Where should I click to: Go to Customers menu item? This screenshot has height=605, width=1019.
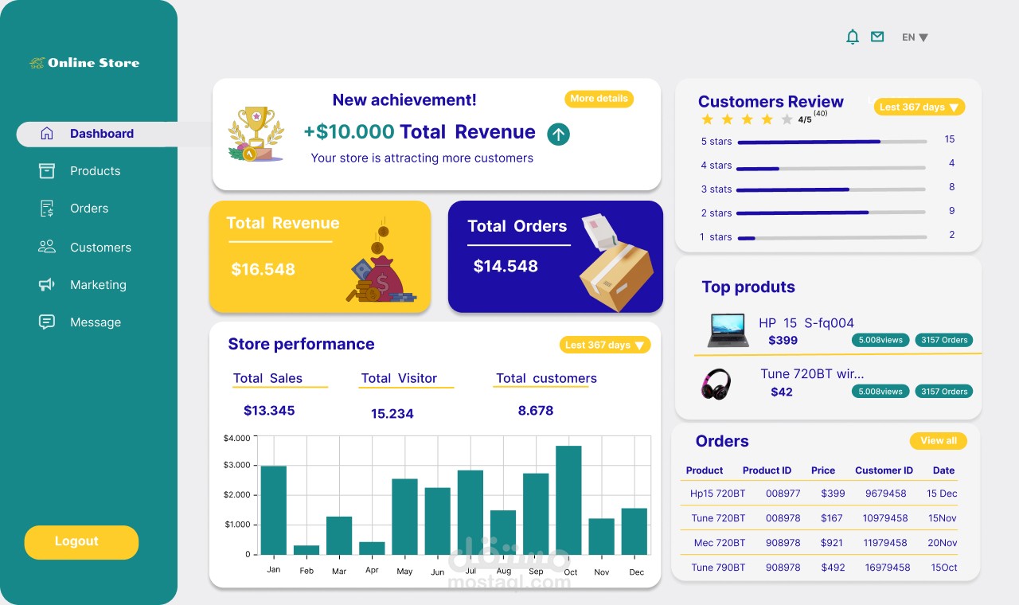coord(100,247)
